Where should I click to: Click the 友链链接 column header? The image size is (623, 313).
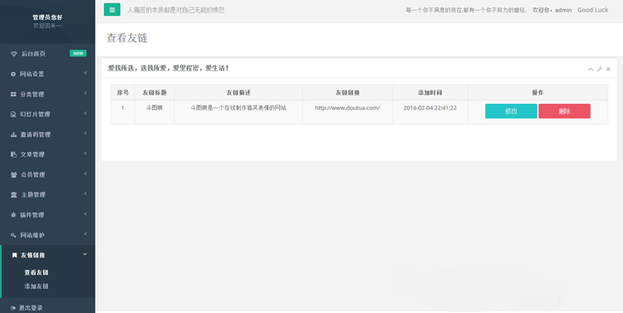[x=347, y=92]
